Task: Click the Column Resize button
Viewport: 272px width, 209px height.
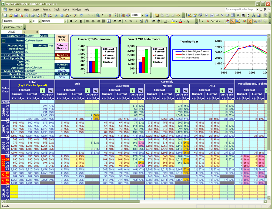Action: 62,47
